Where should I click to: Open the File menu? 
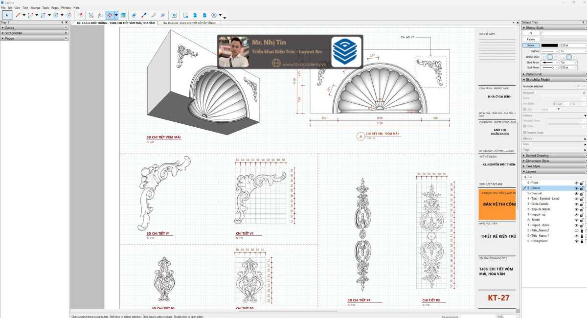(x=3, y=8)
